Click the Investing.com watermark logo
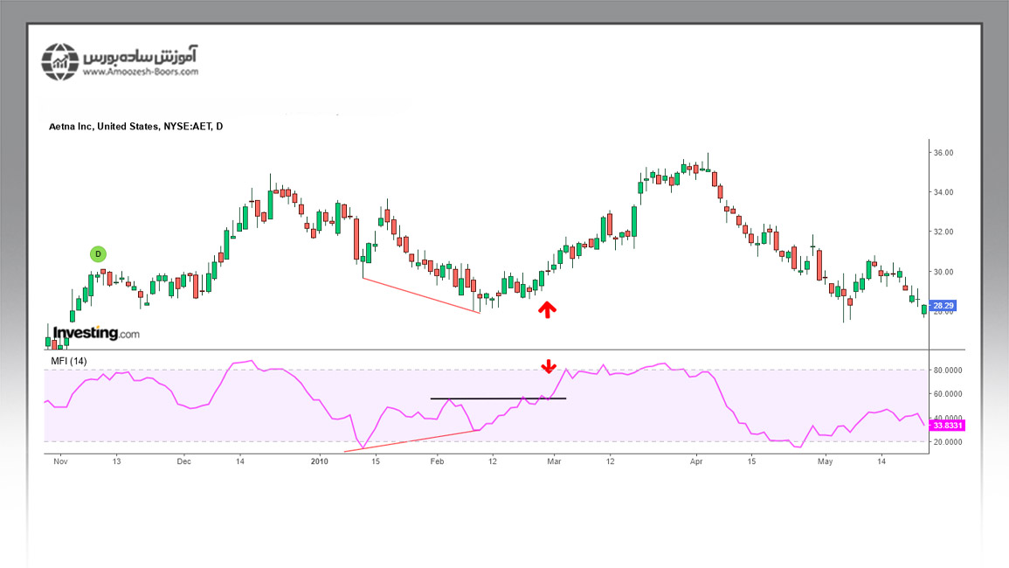Image resolution: width=1009 pixels, height=568 pixels. click(x=96, y=333)
